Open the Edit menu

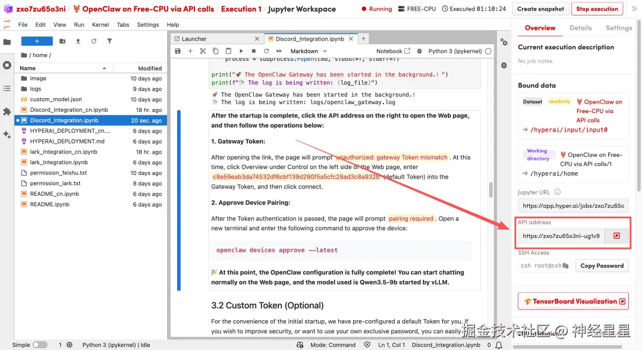click(40, 24)
